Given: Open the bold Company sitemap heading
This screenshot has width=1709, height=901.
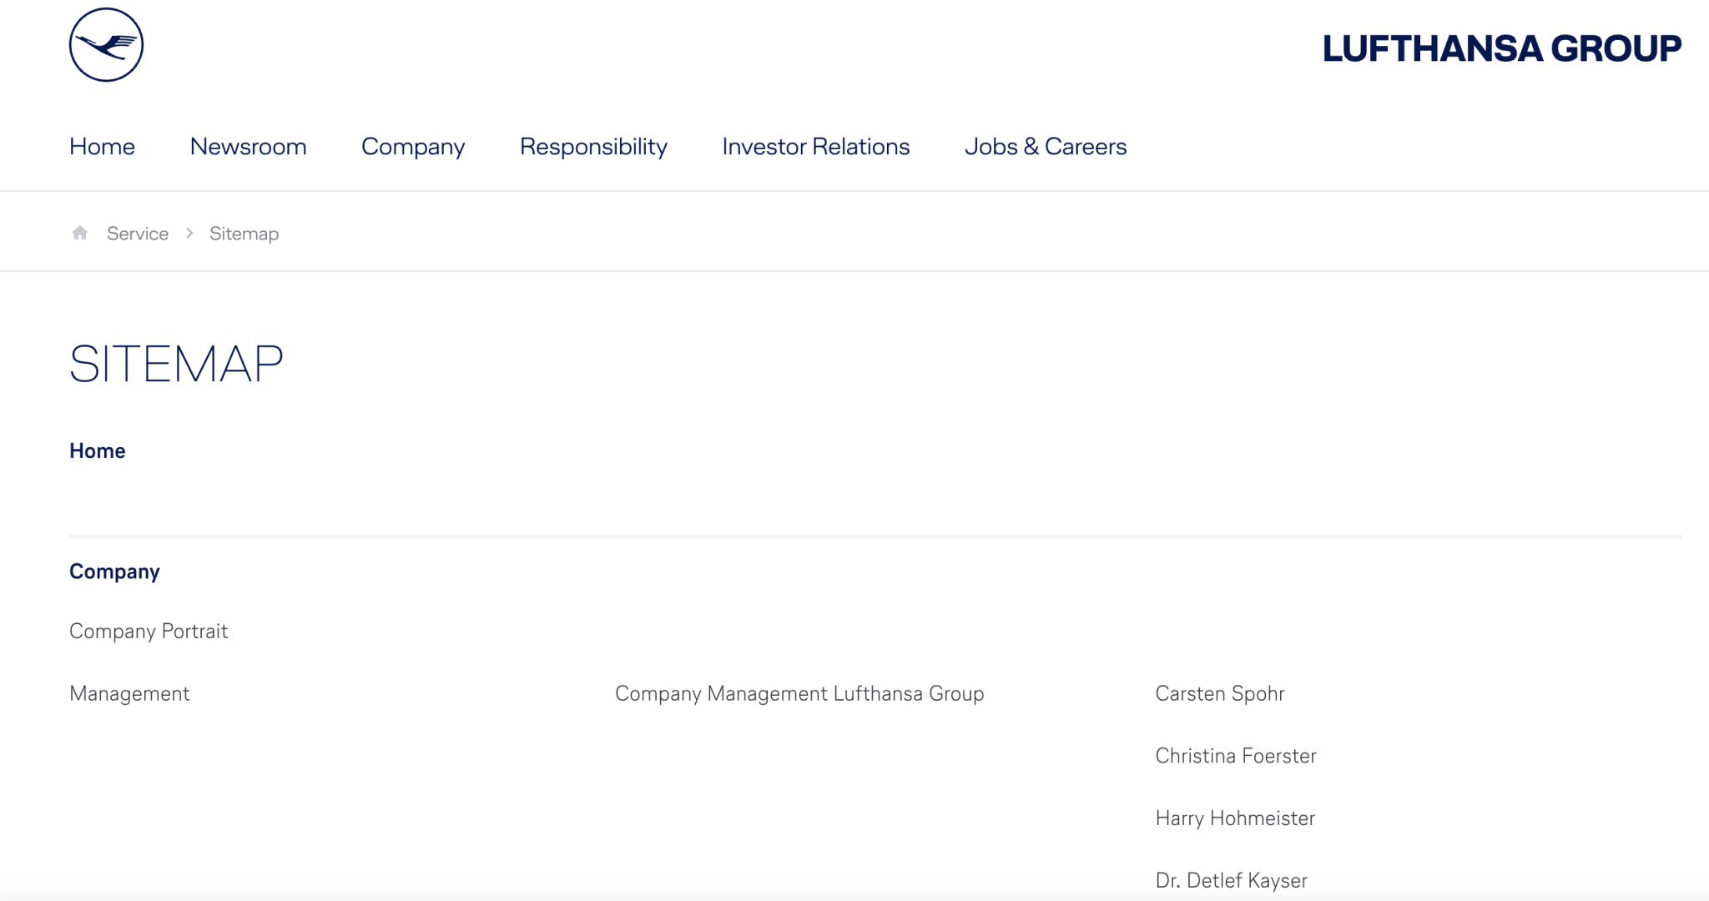Looking at the screenshot, I should coord(114,571).
